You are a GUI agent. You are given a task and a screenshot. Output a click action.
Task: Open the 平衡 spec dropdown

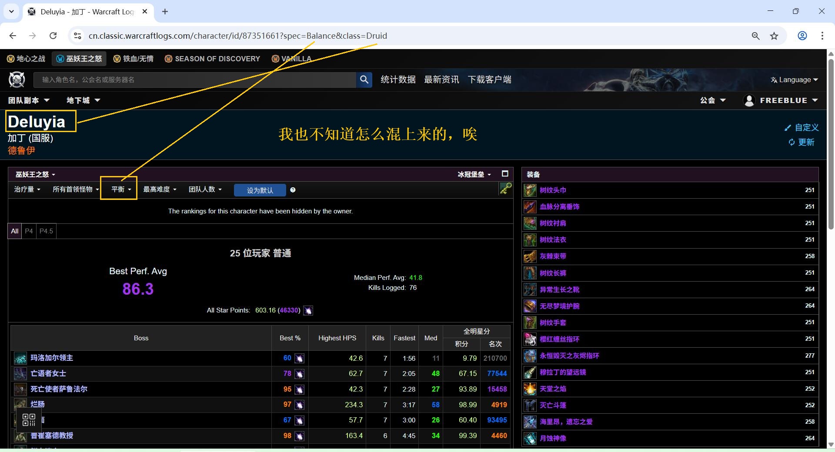[x=121, y=189]
